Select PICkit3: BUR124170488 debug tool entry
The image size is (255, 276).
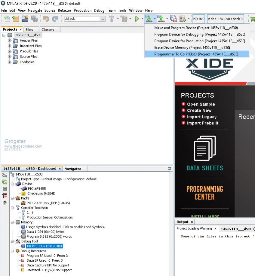coord(44,246)
